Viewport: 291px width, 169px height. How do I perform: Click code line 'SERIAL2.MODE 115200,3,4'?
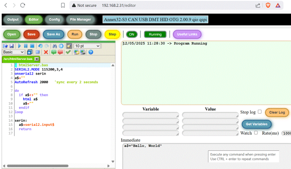39,70
